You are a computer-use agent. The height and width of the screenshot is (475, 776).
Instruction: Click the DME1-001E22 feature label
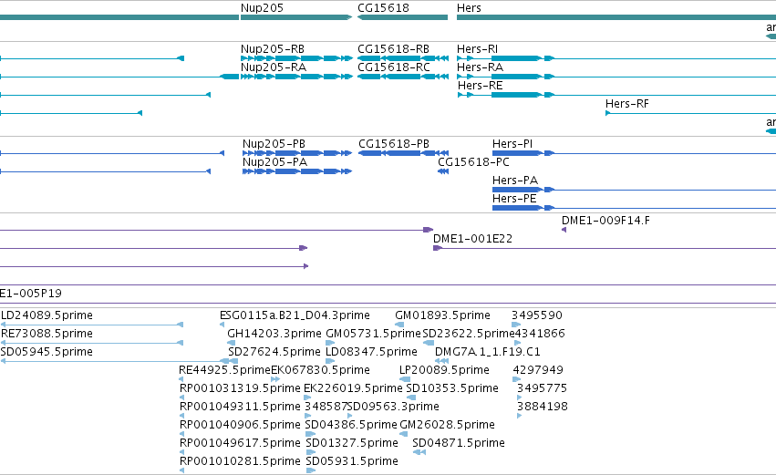coord(472,239)
